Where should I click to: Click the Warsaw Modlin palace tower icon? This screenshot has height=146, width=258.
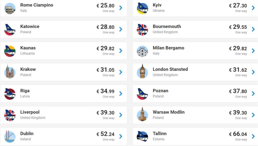coord(142,114)
